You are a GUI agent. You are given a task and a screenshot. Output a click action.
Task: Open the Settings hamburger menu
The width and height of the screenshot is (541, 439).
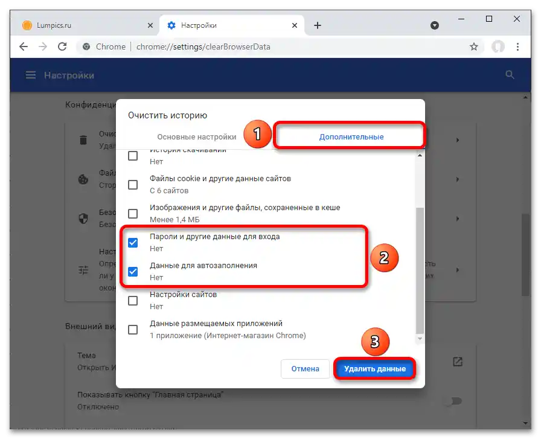point(31,75)
